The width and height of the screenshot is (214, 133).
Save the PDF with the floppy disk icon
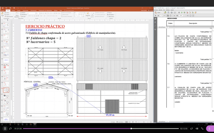click(168, 12)
